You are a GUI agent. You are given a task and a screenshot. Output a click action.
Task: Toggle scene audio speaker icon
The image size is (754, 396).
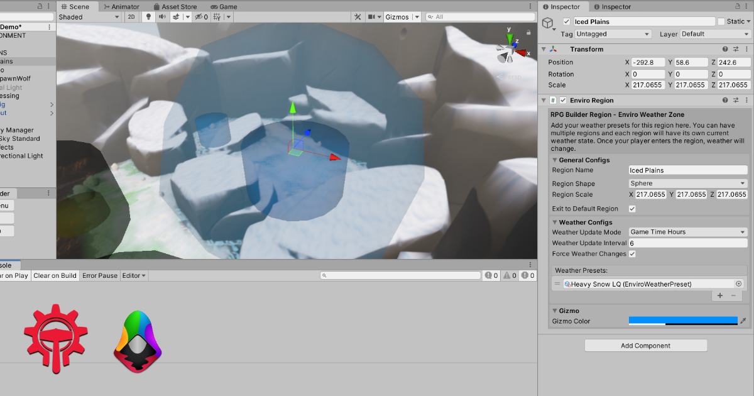(162, 17)
